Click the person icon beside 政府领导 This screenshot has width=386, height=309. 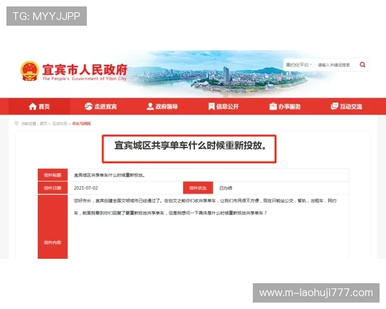[150, 106]
